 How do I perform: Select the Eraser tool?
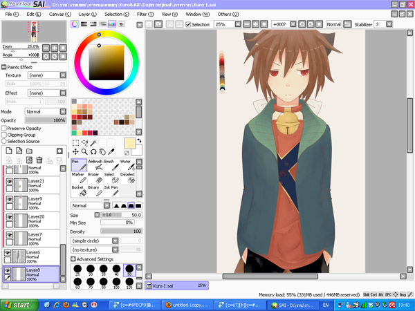95,178
